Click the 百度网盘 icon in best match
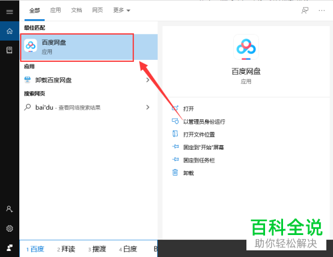Viewport: 333px width, 257px height. coord(31,45)
